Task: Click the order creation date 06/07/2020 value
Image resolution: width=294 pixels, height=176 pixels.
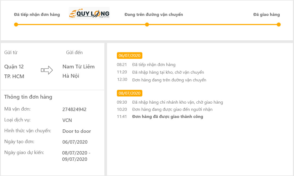Action: click(75, 142)
